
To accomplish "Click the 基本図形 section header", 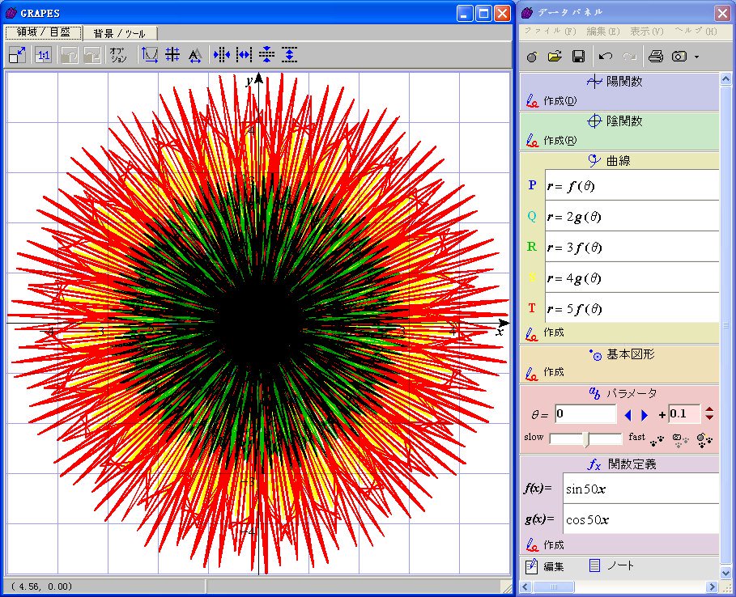I will (x=619, y=354).
